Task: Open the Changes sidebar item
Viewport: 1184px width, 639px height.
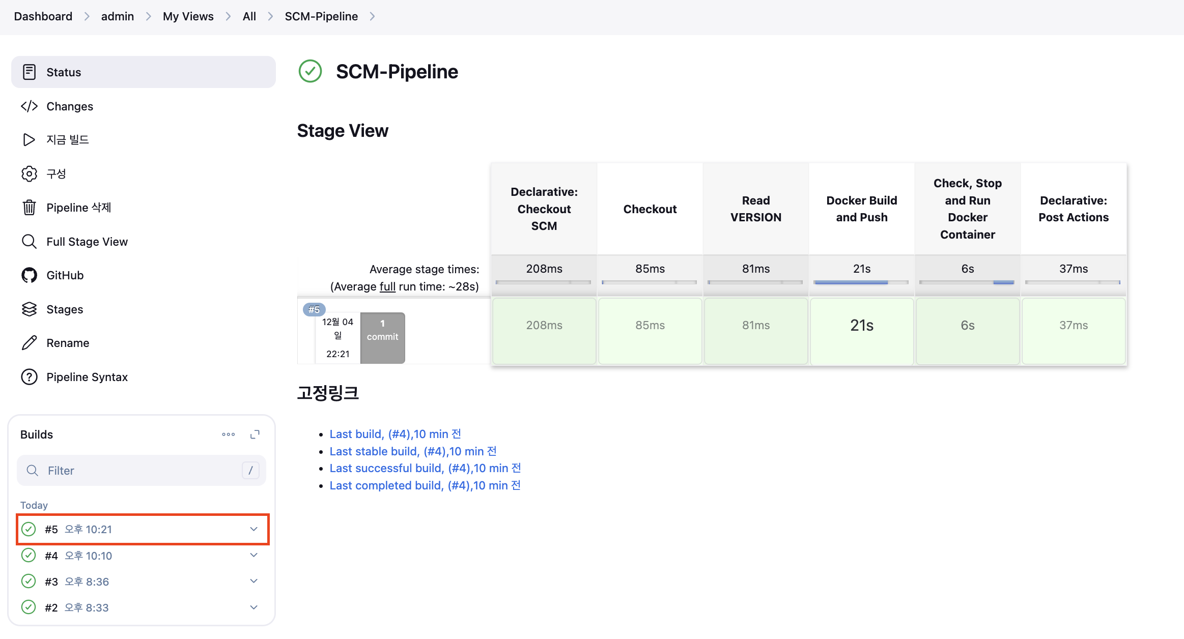Action: point(70,106)
